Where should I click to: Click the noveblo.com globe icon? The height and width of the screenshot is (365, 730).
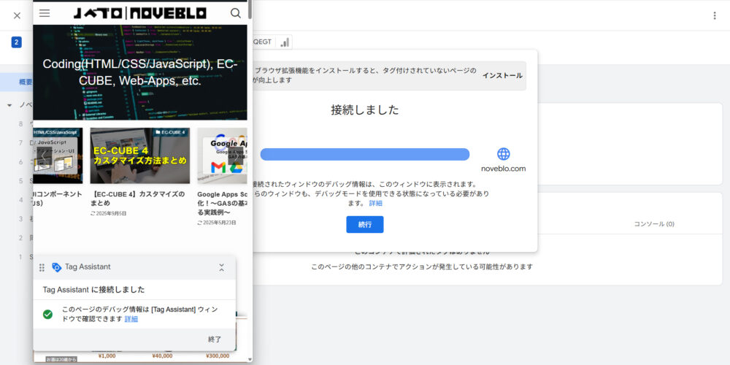pos(503,154)
